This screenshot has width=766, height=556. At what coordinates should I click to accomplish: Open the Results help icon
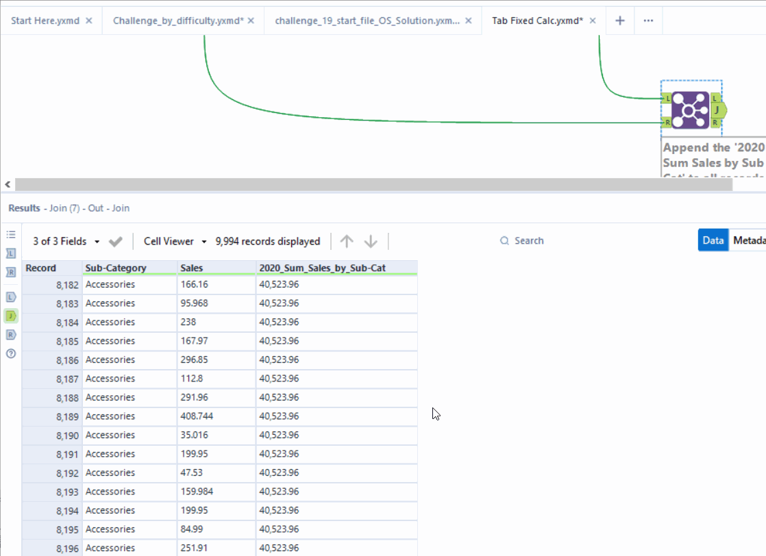[x=10, y=354]
